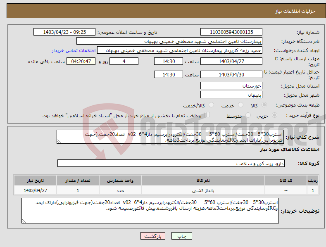Click the اطلاعات کالاهای مورد نیاز heading
Image resolution: width=326 pixels, height=247 pixels.
[x=289, y=150]
